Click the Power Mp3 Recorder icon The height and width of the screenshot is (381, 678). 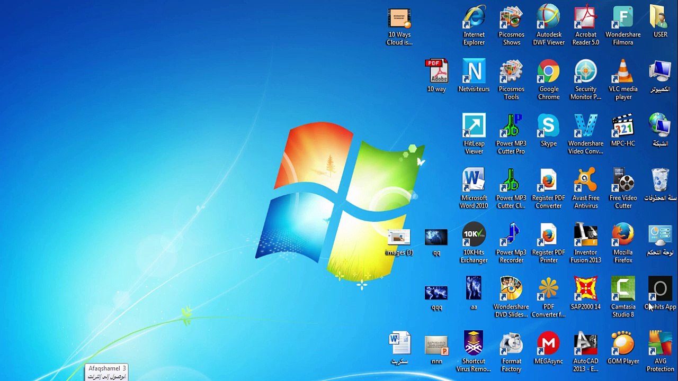(x=511, y=244)
